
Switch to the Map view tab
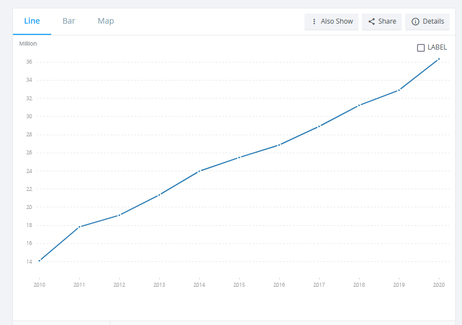click(106, 21)
